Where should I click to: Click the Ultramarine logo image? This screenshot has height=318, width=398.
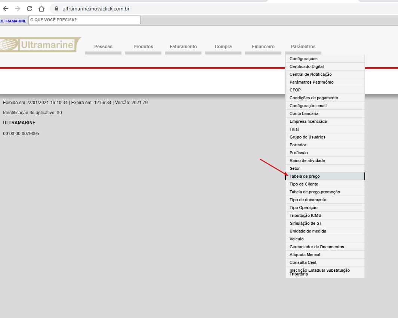click(x=40, y=45)
